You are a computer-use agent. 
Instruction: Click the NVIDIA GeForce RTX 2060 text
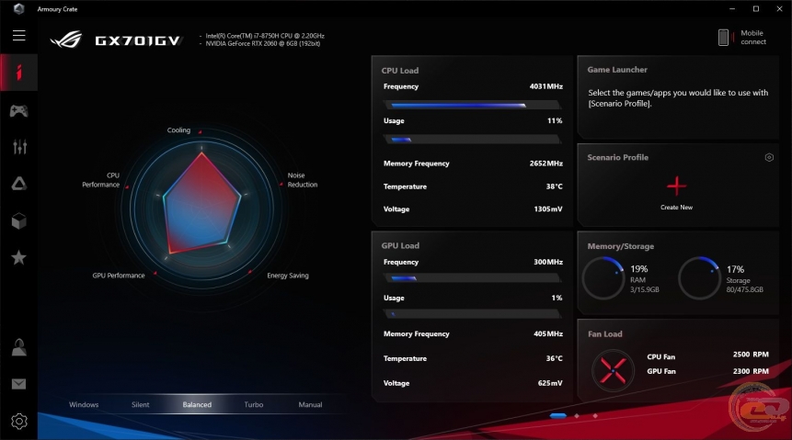(263, 43)
